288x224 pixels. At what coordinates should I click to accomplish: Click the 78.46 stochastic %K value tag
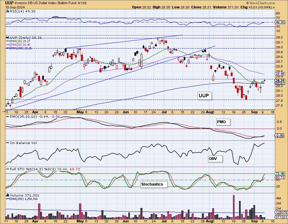pos(280,173)
